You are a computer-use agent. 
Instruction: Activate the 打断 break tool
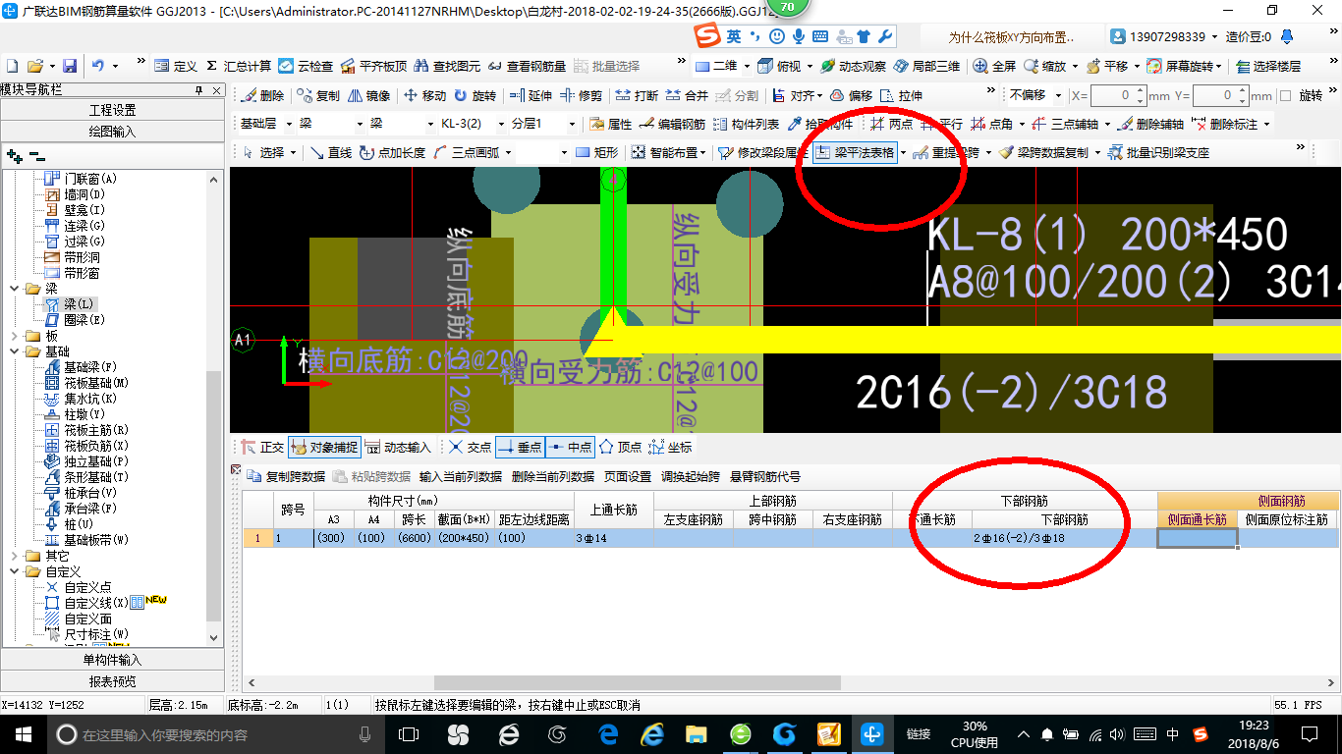point(637,95)
